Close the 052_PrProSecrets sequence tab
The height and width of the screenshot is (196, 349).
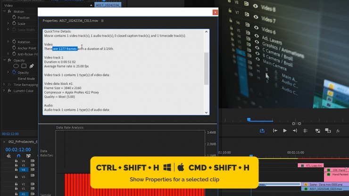pos(4,142)
